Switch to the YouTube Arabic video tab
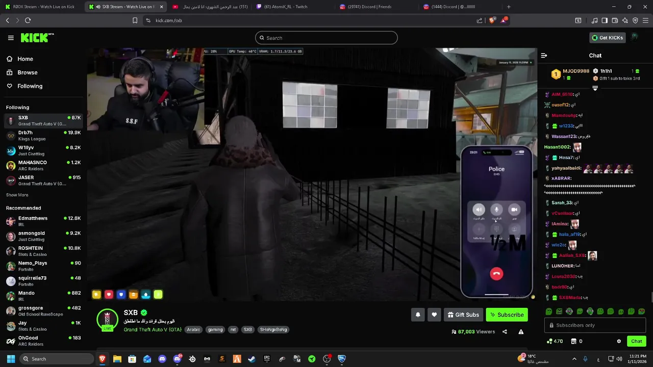 click(x=209, y=7)
